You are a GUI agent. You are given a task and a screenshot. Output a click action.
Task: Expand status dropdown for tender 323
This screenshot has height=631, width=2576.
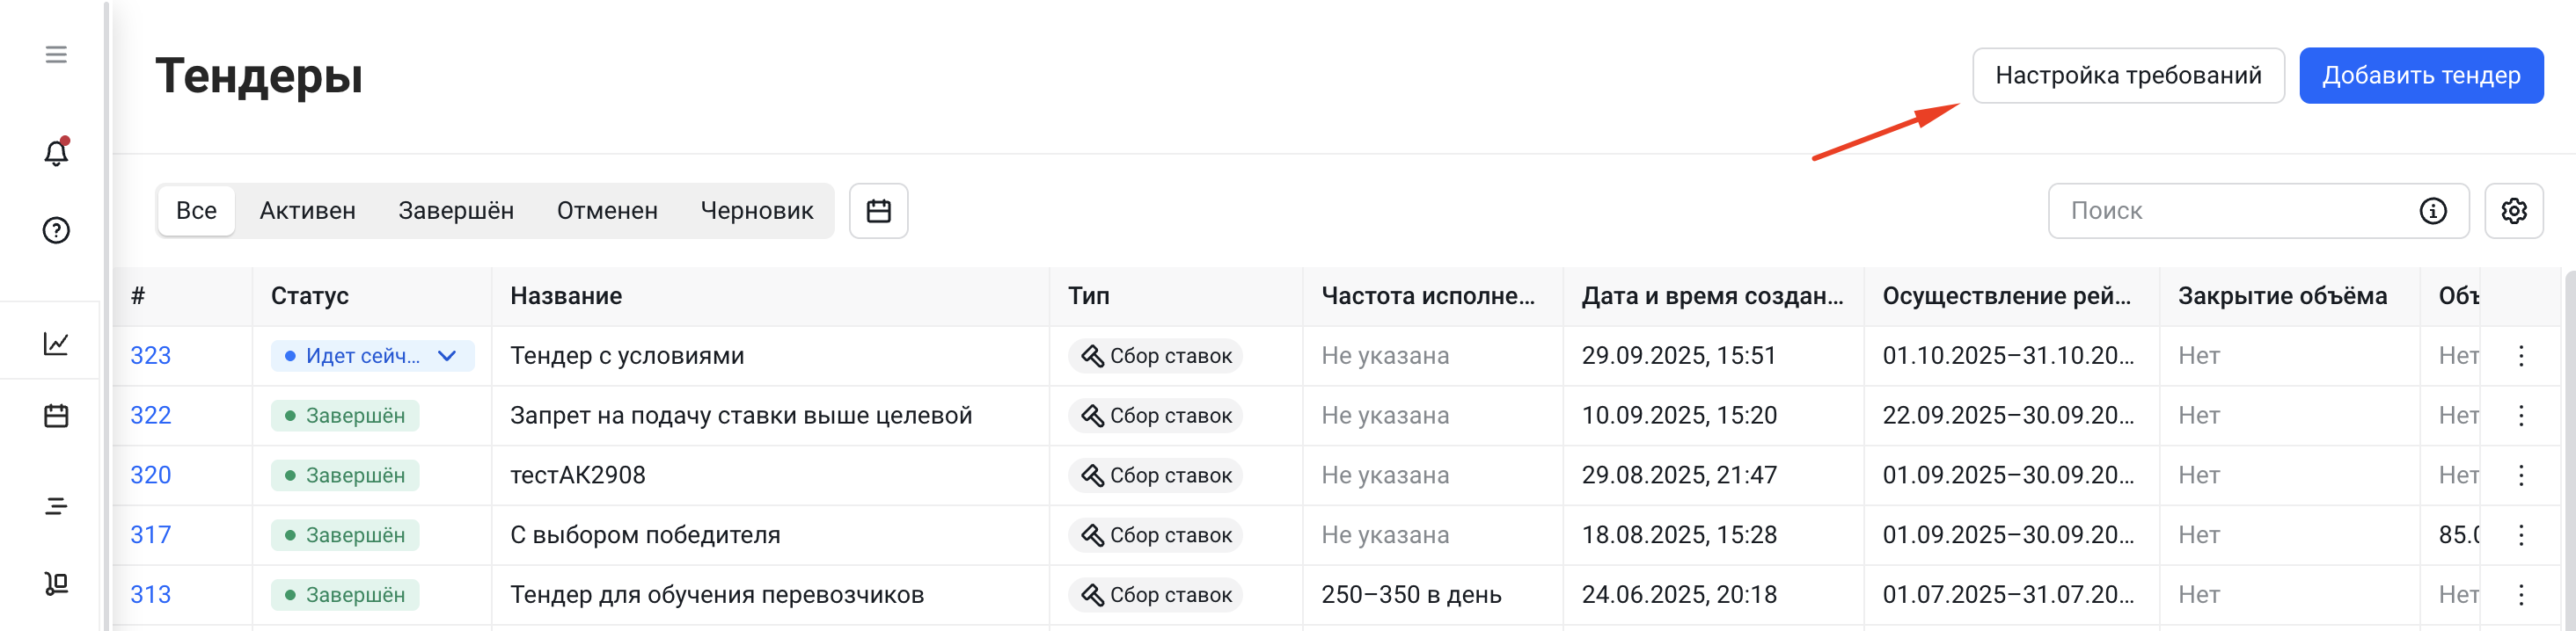(447, 355)
